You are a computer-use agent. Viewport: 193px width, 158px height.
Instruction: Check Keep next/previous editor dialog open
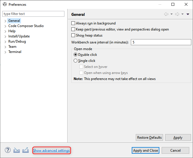73,29
